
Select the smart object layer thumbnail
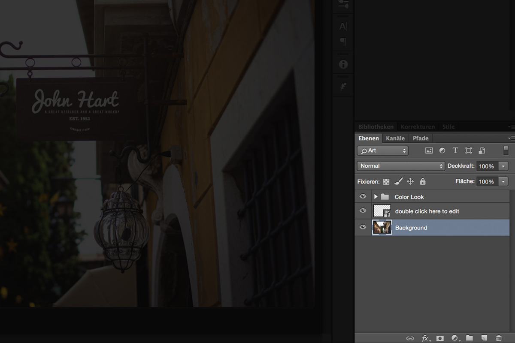(382, 211)
